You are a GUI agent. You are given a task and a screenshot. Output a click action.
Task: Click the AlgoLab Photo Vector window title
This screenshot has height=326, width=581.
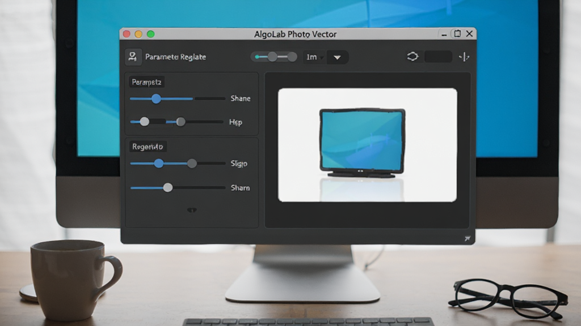(295, 34)
